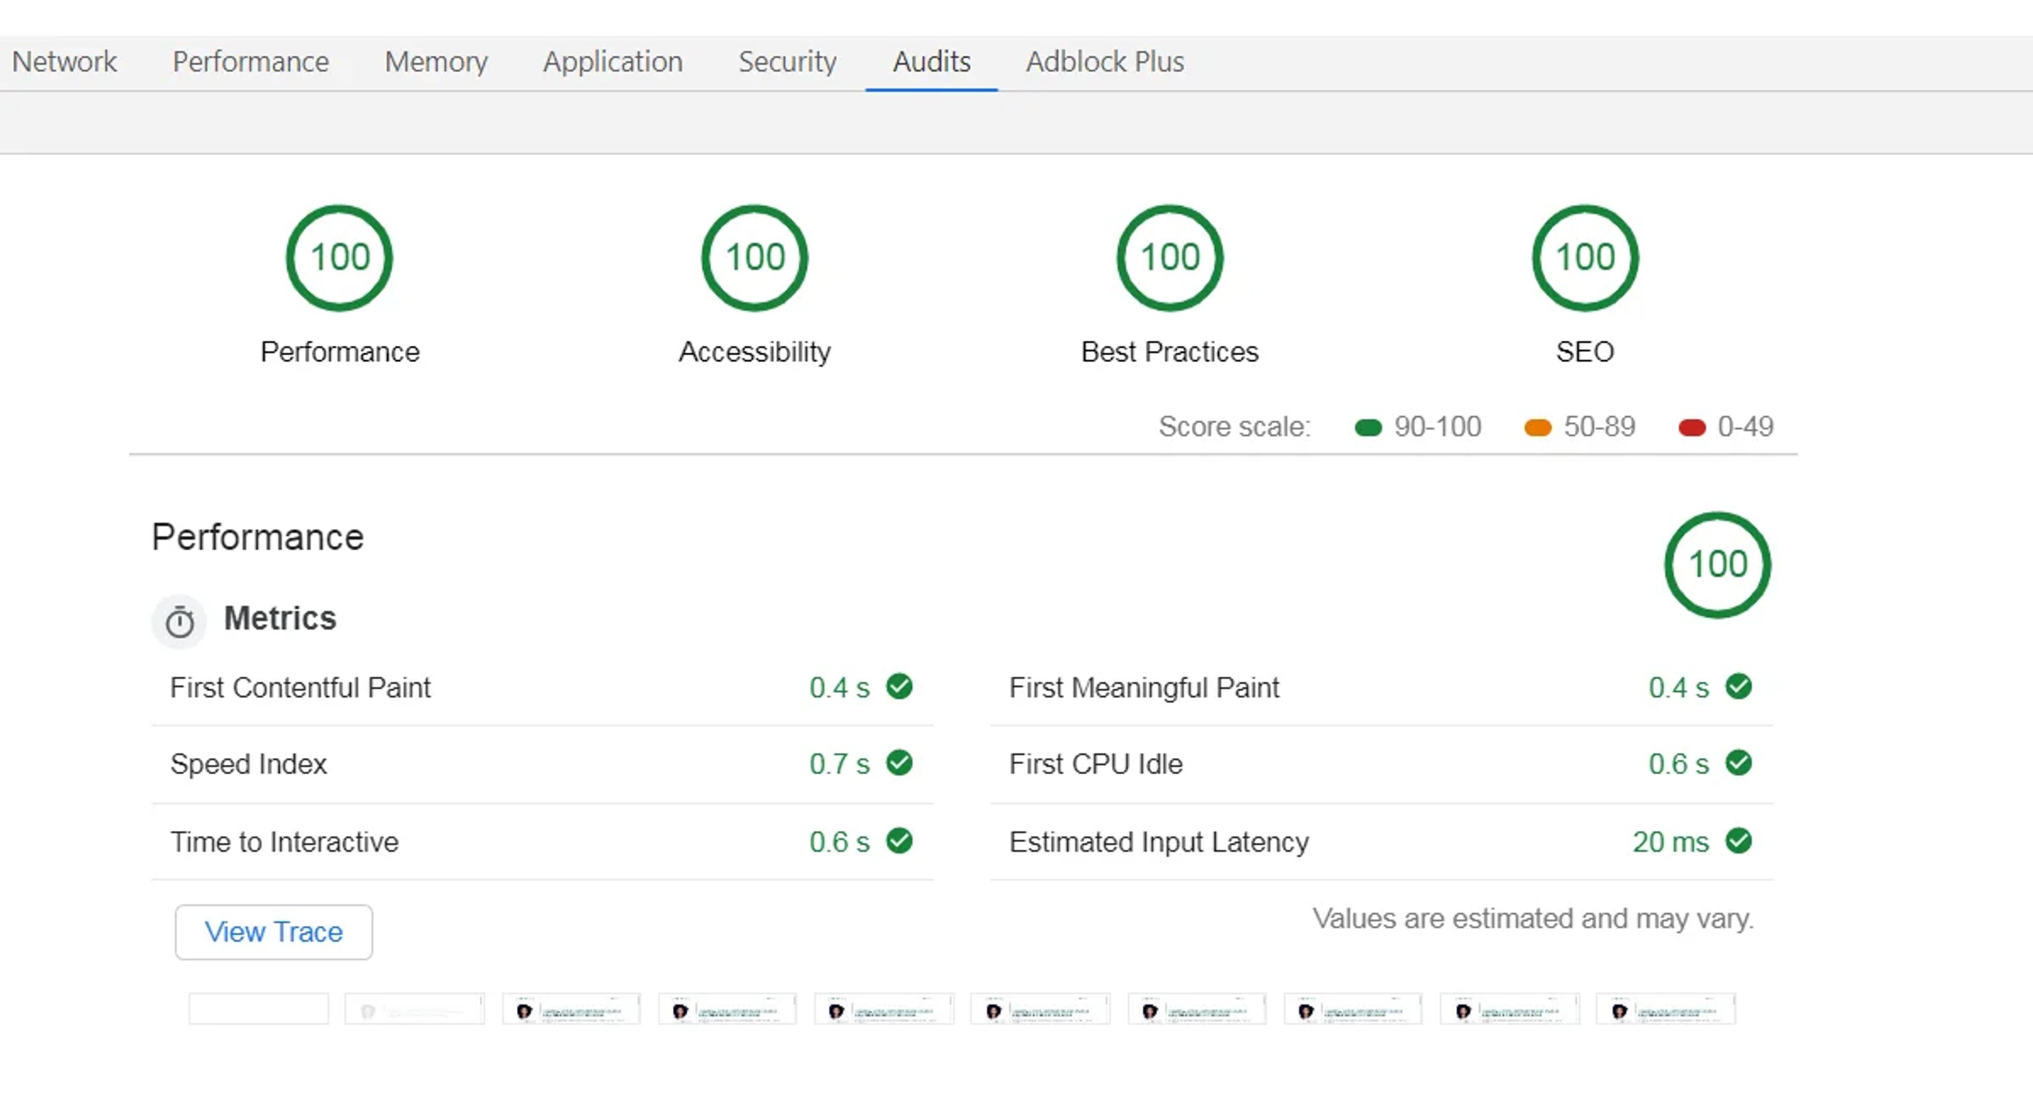Jump to SEO via its label

1585,352
